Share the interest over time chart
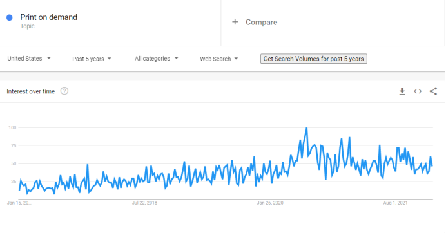Screen dimensions: 446x233 pyautogui.click(x=433, y=91)
